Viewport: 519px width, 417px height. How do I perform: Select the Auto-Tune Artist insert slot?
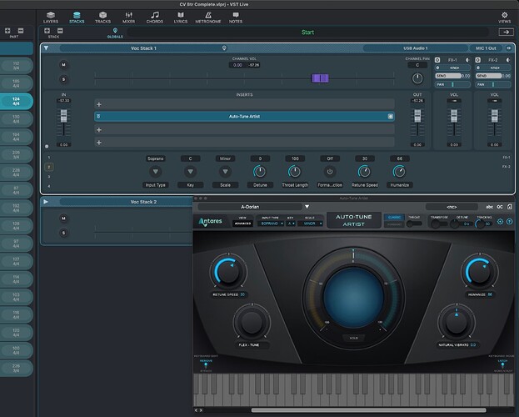(243, 117)
